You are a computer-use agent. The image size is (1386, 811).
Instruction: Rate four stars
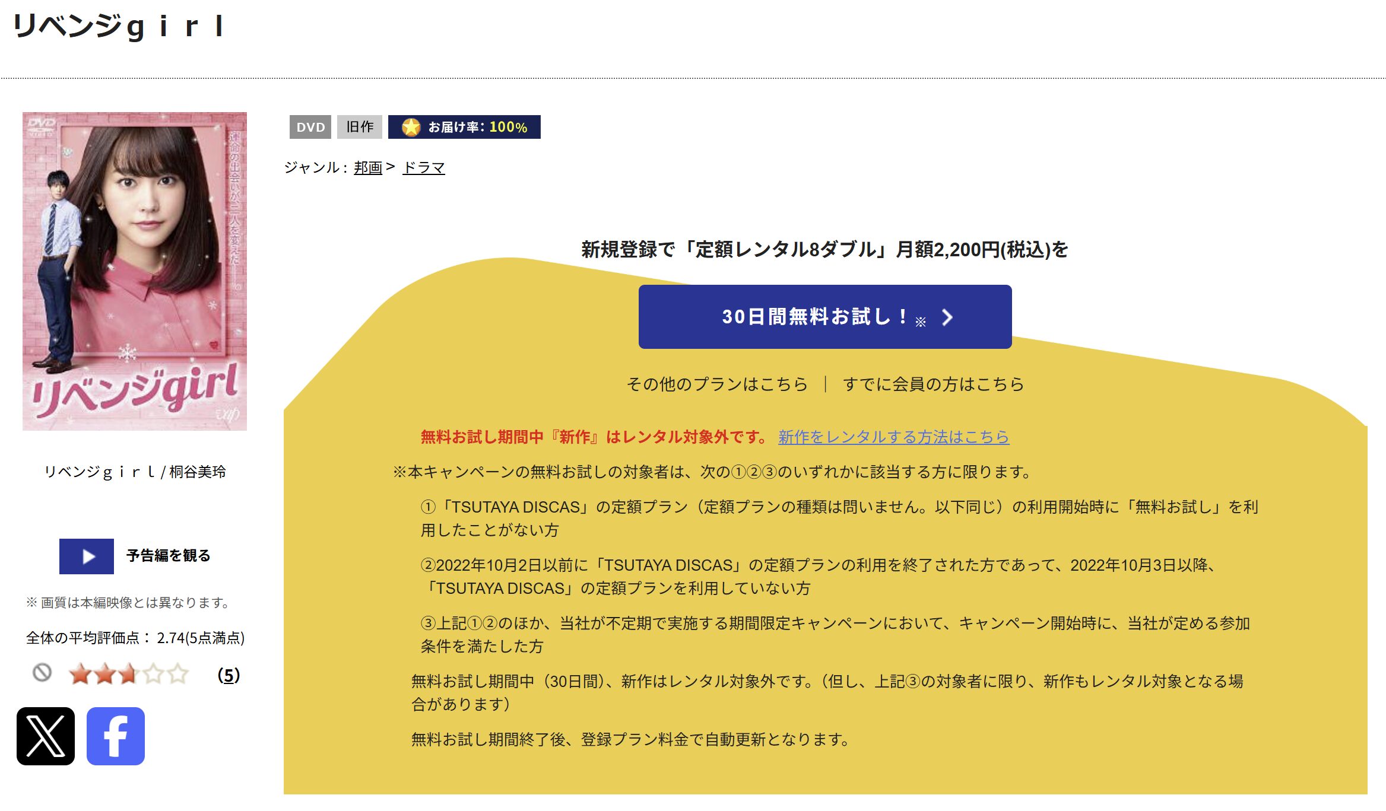pyautogui.click(x=153, y=674)
